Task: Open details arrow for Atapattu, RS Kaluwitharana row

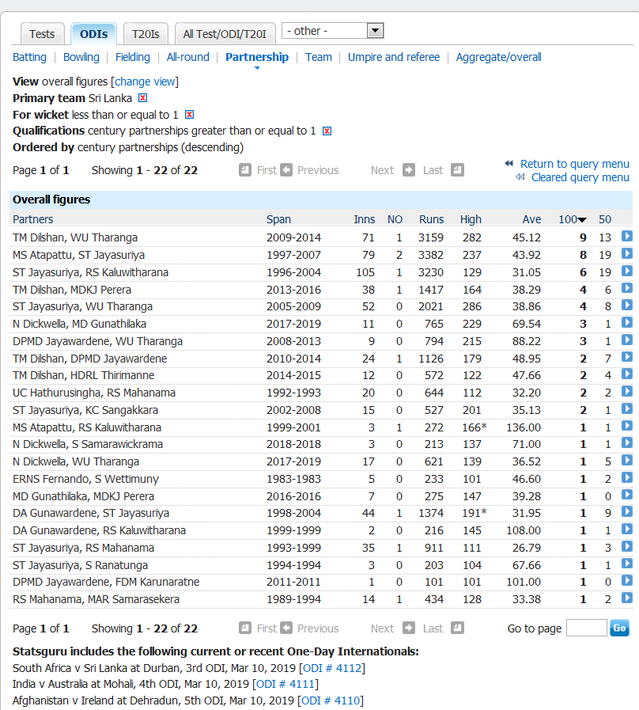Action: point(627,426)
